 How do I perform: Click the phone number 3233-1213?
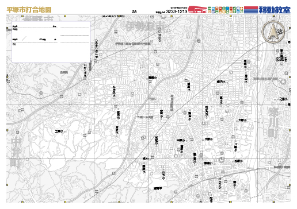click(x=177, y=11)
